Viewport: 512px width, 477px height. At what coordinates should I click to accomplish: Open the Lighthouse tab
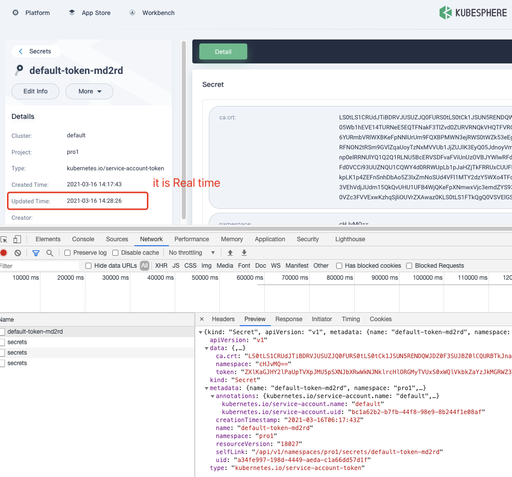350,239
